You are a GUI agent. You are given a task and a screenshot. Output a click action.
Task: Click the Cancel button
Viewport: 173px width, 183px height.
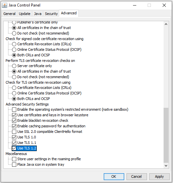click(x=137, y=176)
